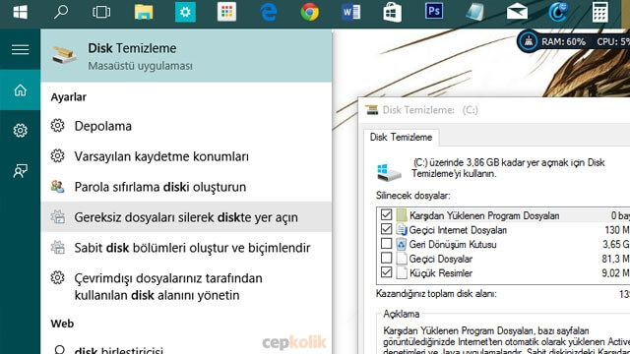The height and width of the screenshot is (354, 630).
Task: Open Sabit disk bölümleri oluştur ve biçimlendir
Action: [x=186, y=248]
